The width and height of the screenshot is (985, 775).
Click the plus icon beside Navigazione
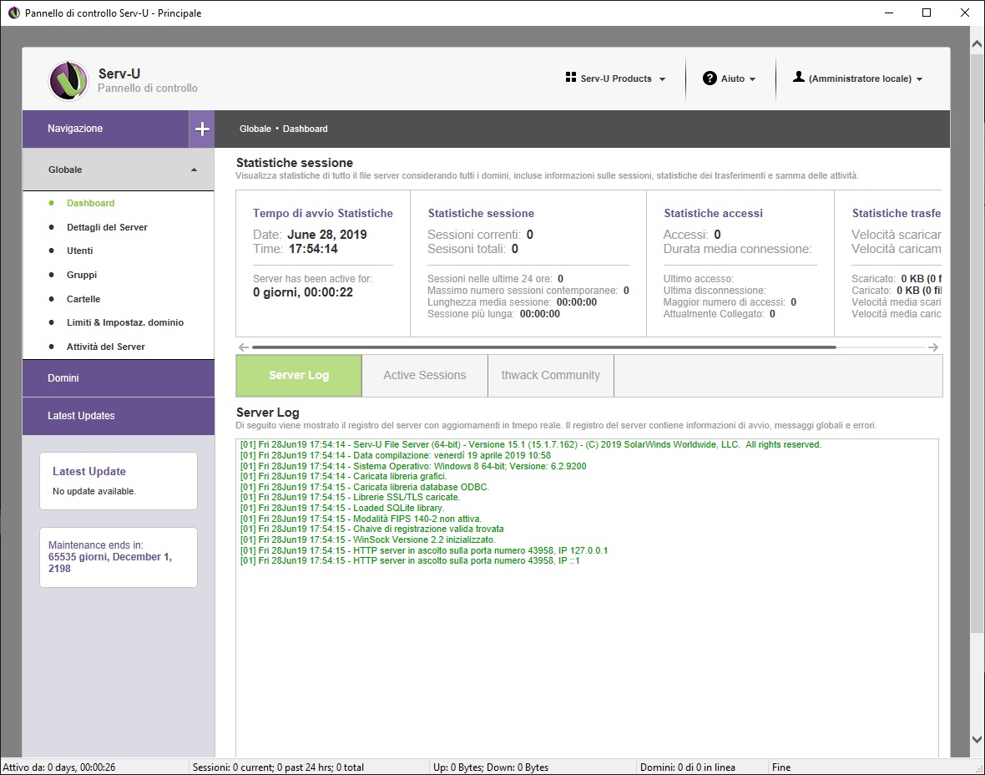click(x=202, y=129)
